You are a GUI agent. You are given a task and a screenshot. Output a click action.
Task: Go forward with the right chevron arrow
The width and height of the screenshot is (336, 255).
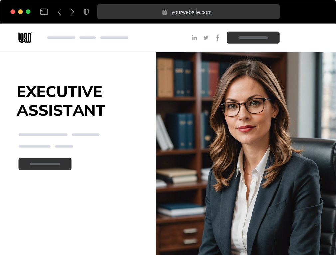click(72, 12)
